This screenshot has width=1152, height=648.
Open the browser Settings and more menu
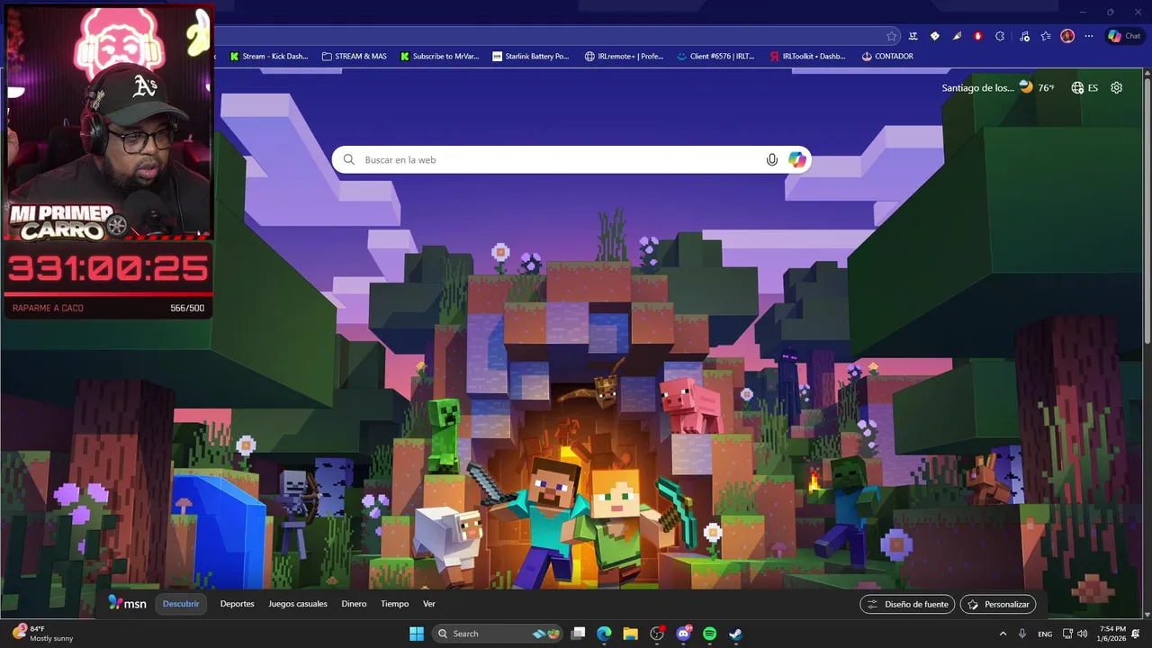point(1089,36)
